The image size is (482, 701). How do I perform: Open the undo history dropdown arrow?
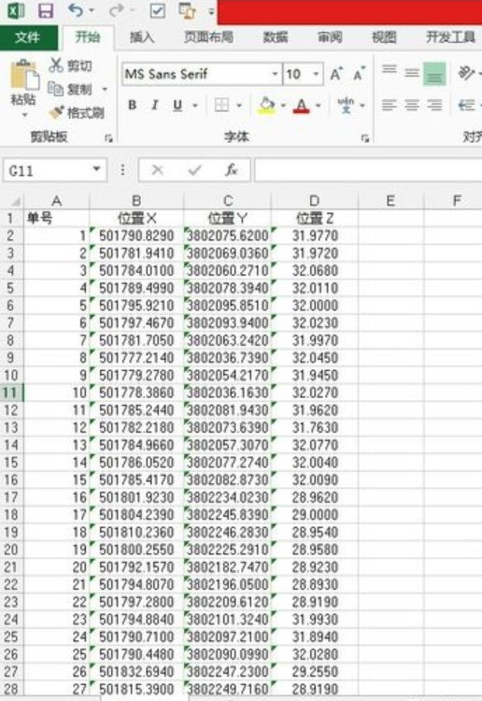92,10
